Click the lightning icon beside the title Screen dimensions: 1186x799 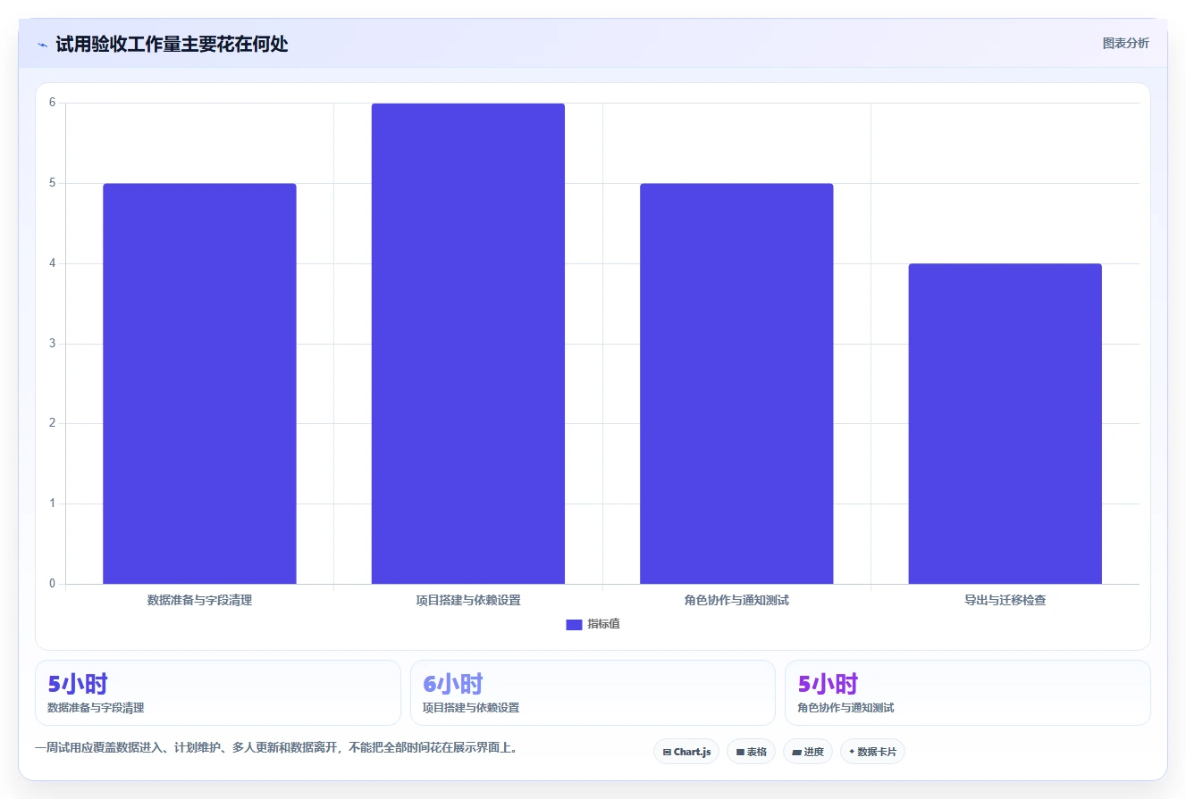click(x=42, y=45)
